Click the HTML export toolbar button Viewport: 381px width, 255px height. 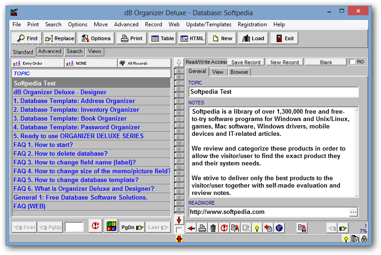[x=192, y=38]
